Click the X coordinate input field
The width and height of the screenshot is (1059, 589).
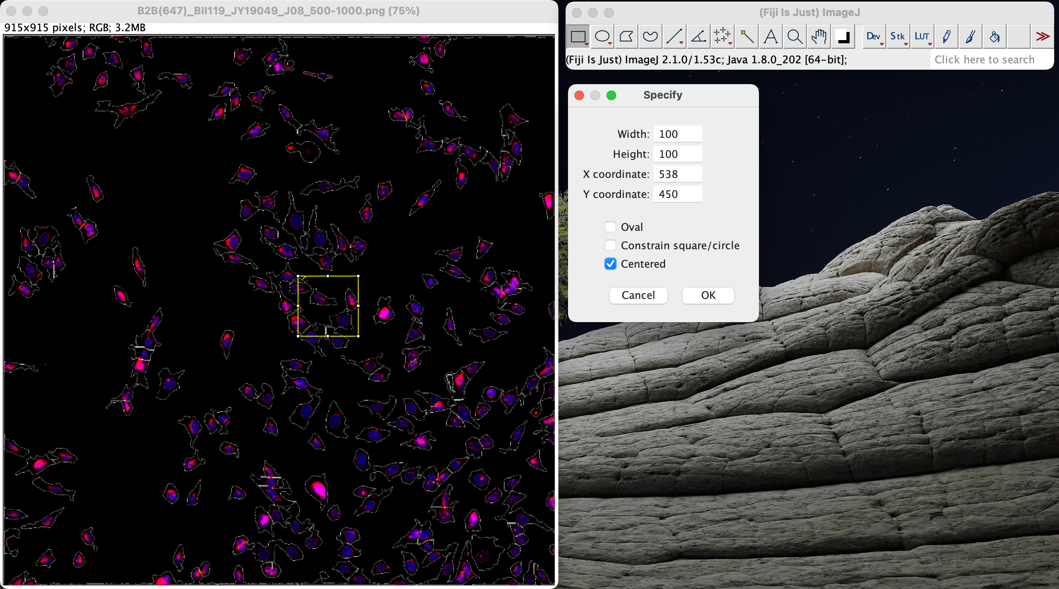coord(677,174)
